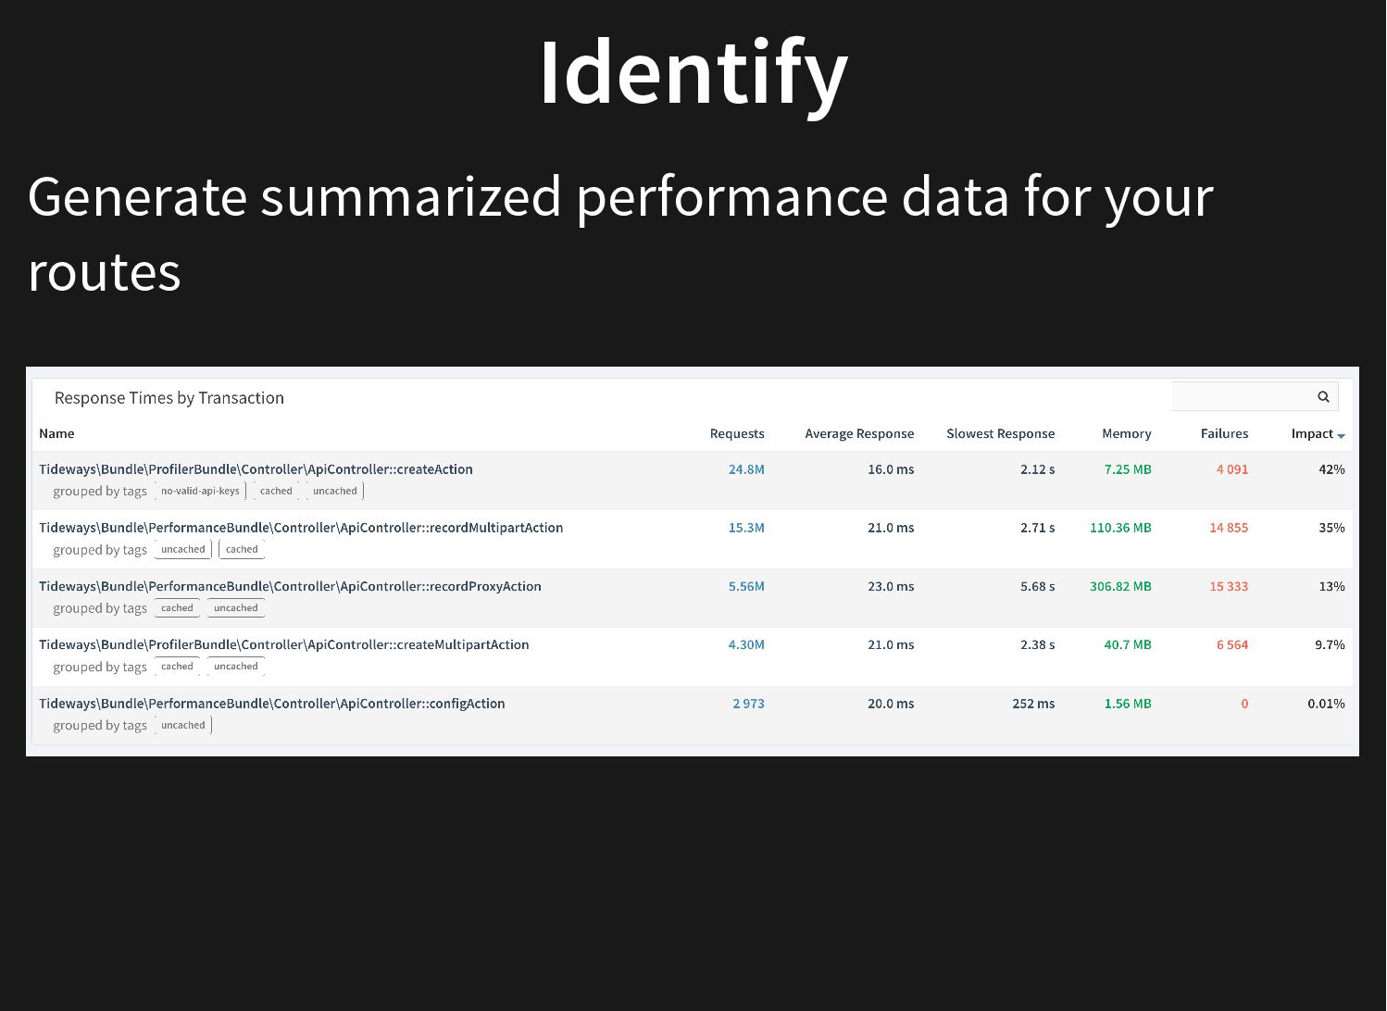The width and height of the screenshot is (1387, 1011).
Task: Sort by Average Response column header
Action: tap(859, 433)
